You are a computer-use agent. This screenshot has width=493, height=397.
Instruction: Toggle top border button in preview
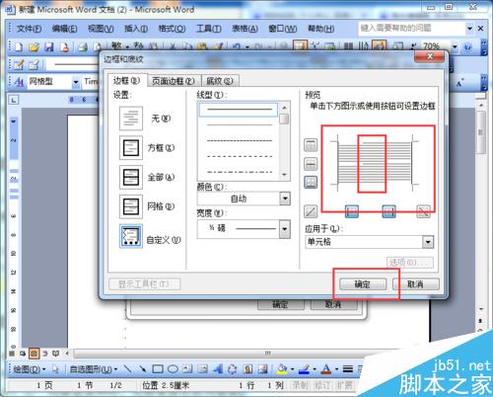(311, 145)
